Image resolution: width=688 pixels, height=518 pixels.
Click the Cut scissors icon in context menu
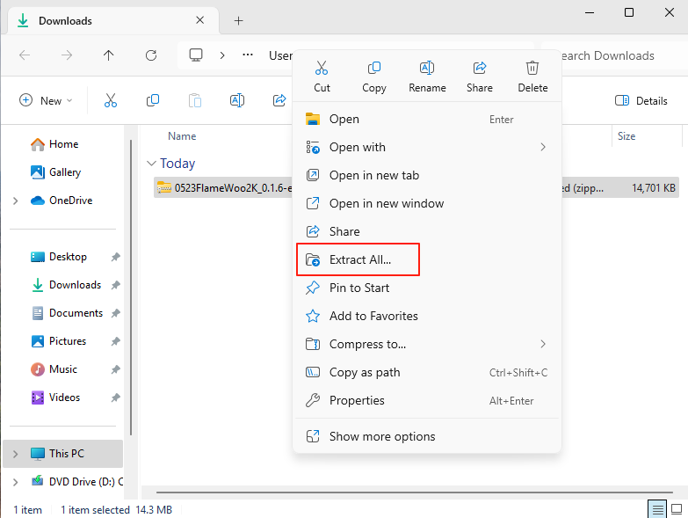[322, 69]
